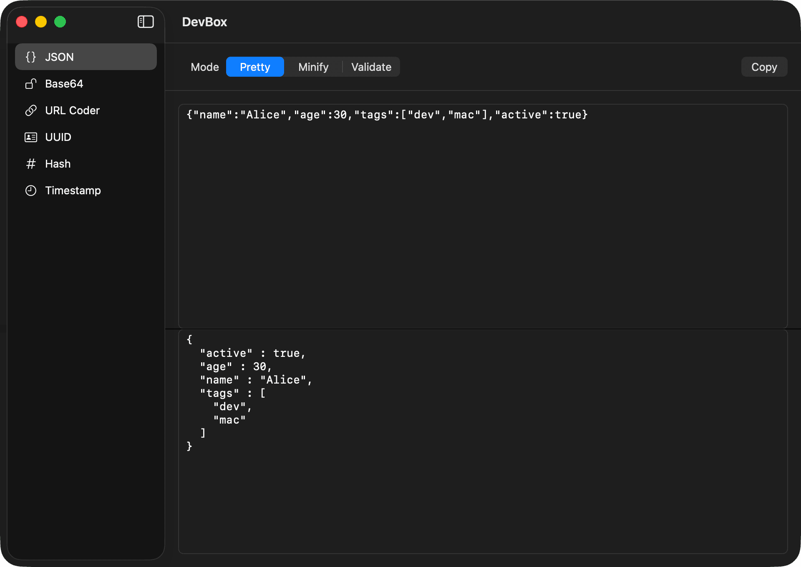Viewport: 801px width, 567px height.
Task: Click the URL Coder link icon
Action: click(x=31, y=110)
